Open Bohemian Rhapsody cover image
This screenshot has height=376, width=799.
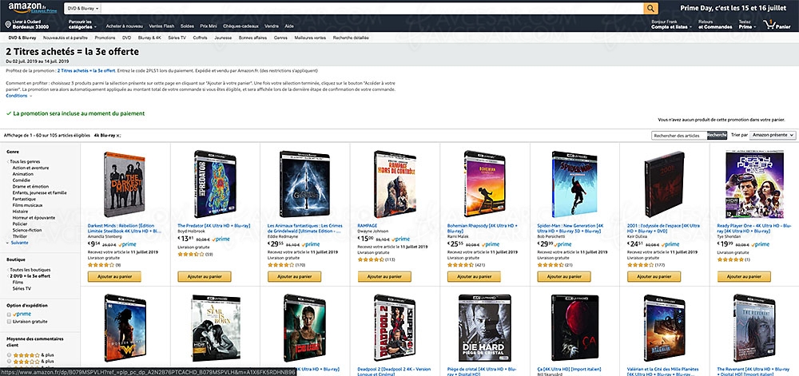coord(485,184)
